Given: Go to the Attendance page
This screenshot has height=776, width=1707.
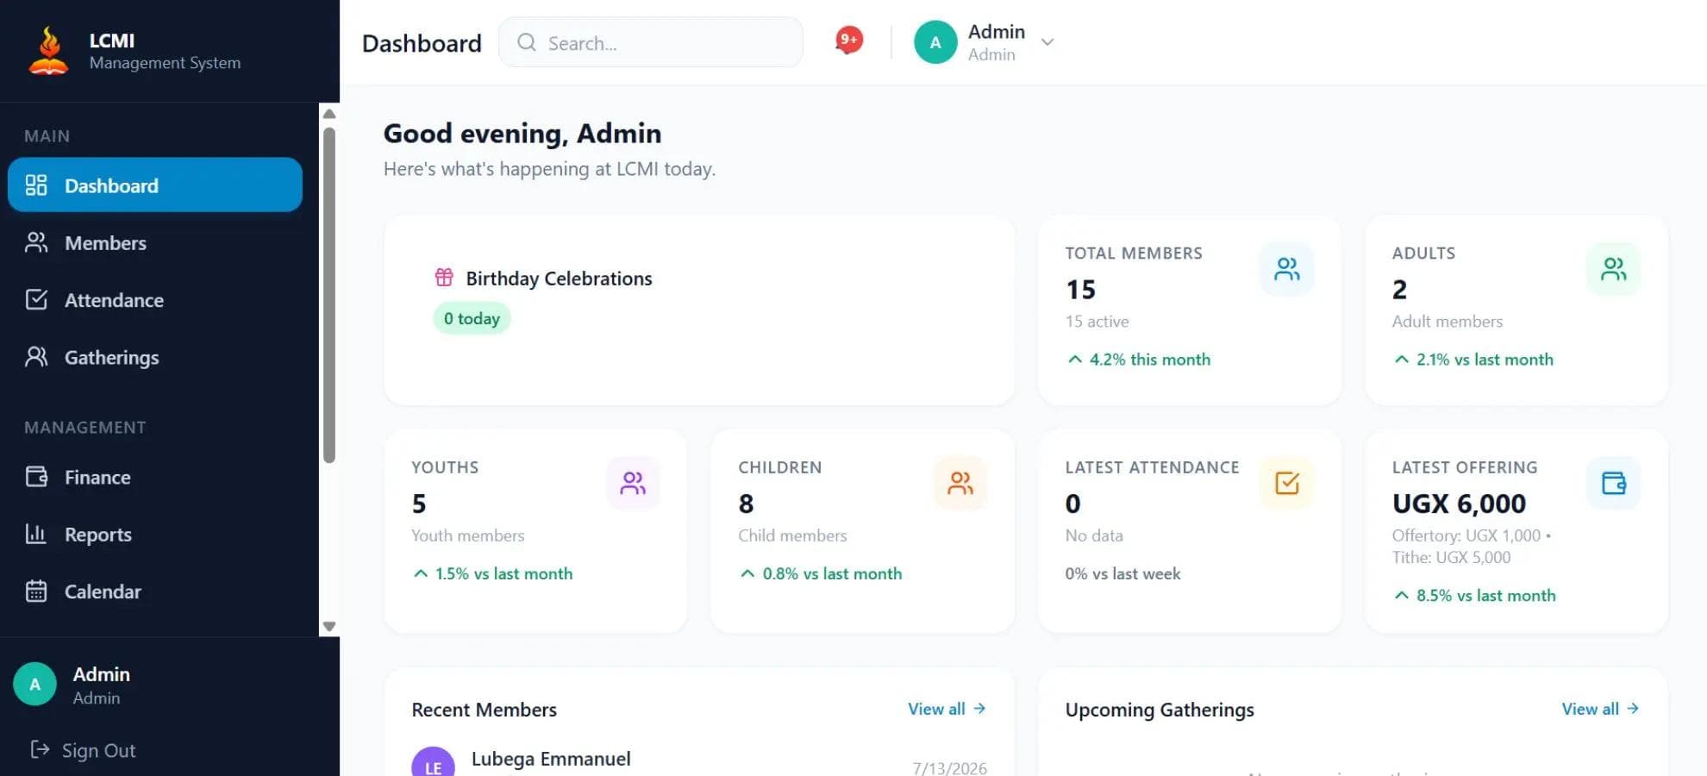Looking at the screenshot, I should click(155, 299).
